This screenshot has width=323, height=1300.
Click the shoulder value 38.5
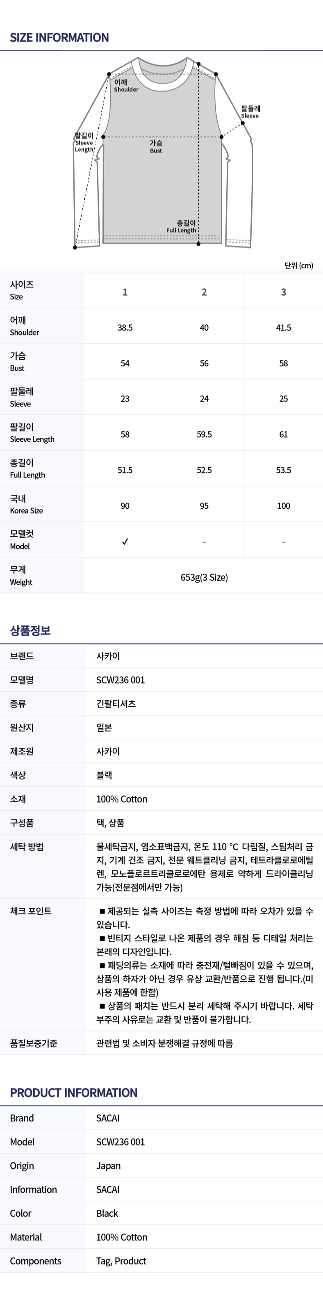[x=125, y=328]
